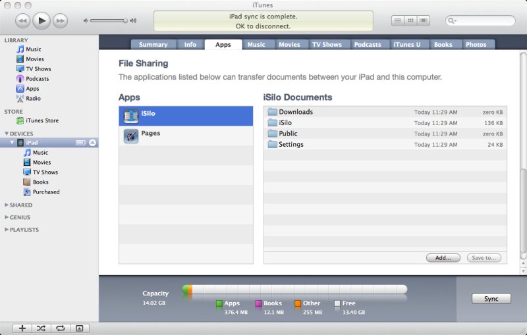The width and height of the screenshot is (527, 335).
Task: Expand the Shared section
Action: coord(7,205)
